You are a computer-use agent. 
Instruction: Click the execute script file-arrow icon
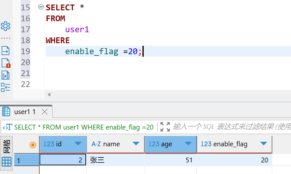pos(5,51)
